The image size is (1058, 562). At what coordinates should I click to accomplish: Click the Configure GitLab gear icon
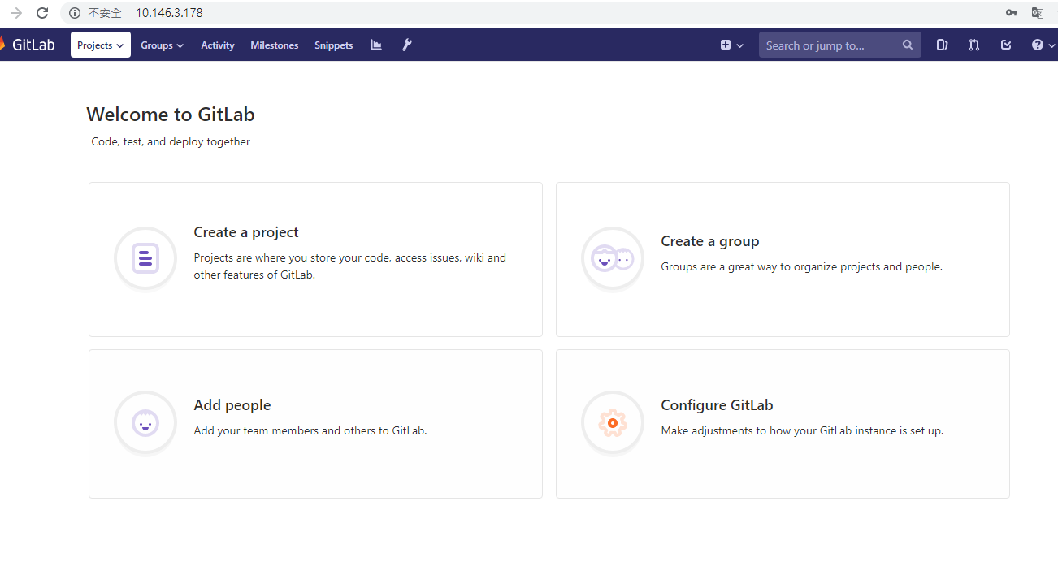pos(613,423)
